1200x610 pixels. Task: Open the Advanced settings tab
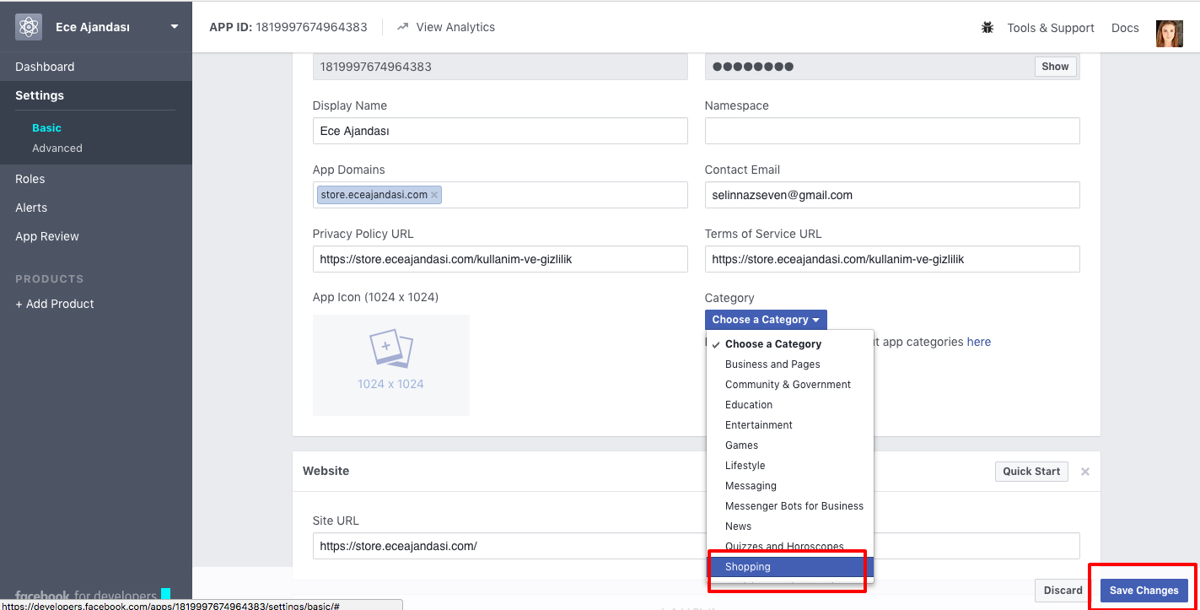click(57, 148)
